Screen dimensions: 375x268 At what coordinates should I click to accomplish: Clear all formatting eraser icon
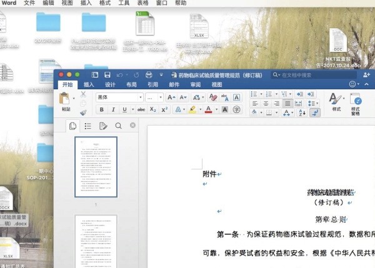point(213,97)
